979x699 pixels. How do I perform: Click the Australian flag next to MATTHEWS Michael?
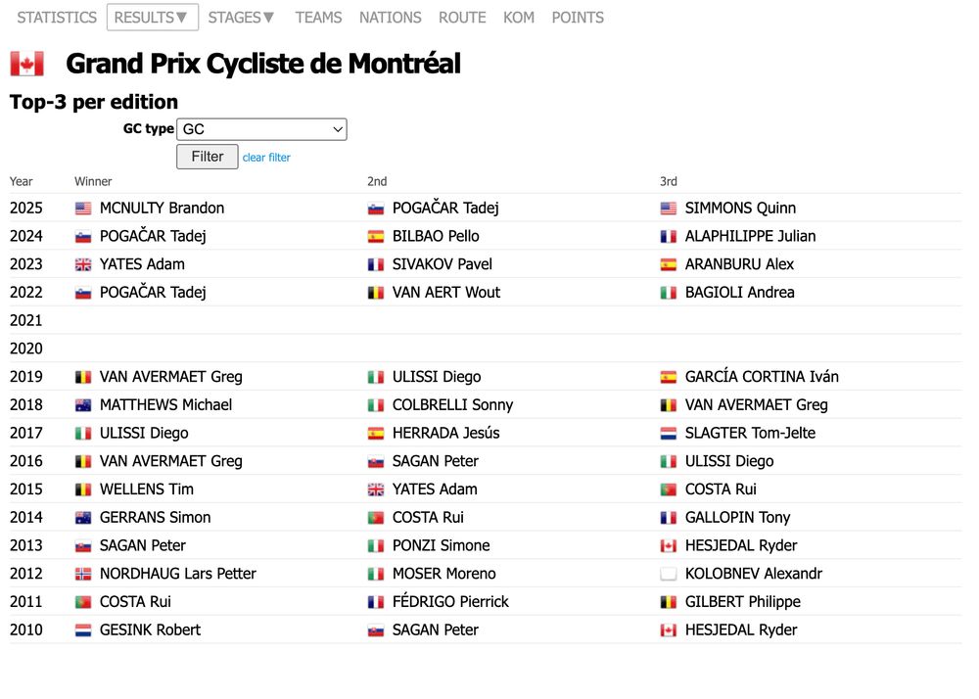pyautogui.click(x=83, y=405)
